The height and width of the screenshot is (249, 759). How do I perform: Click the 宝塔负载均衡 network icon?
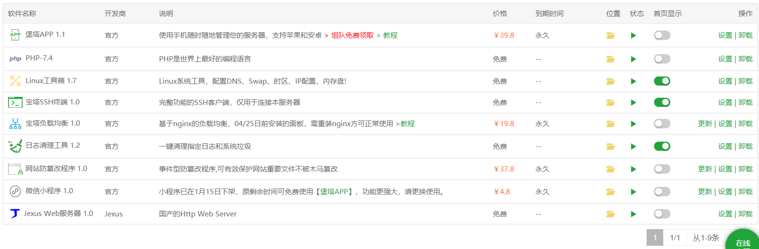(15, 124)
